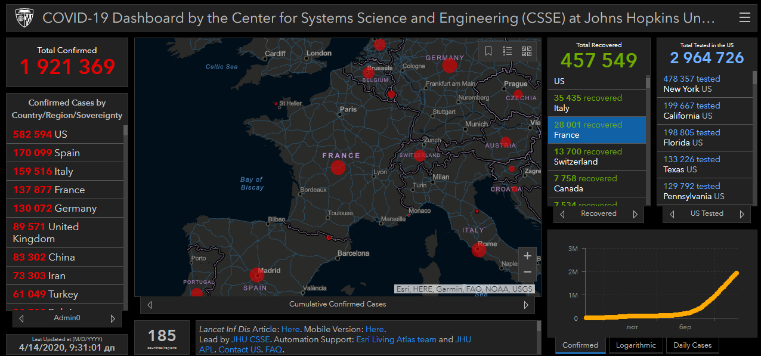Viewport: 761px width, 356px height.
Task: Select Turkey with 61 049 confirmed cases
Action: 65,295
